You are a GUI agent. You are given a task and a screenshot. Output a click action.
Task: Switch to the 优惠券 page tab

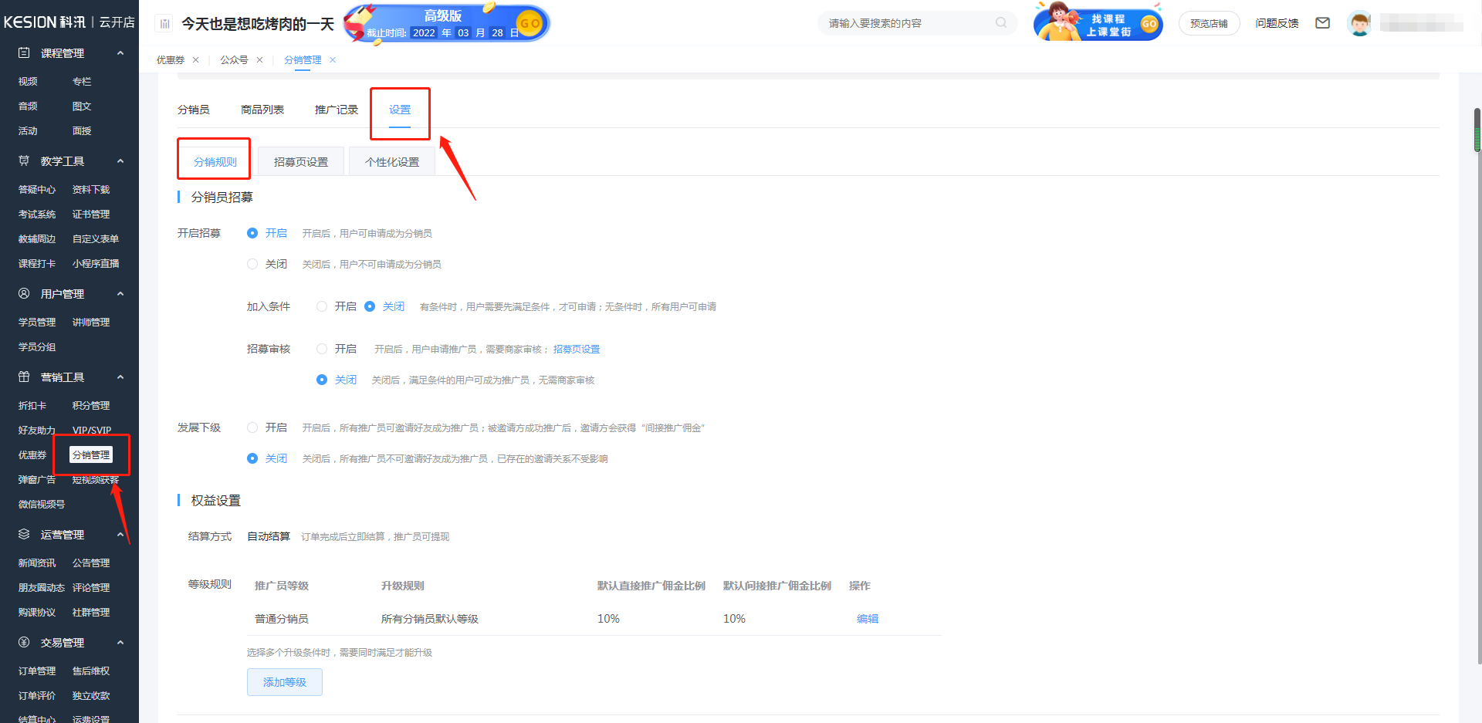[171, 60]
